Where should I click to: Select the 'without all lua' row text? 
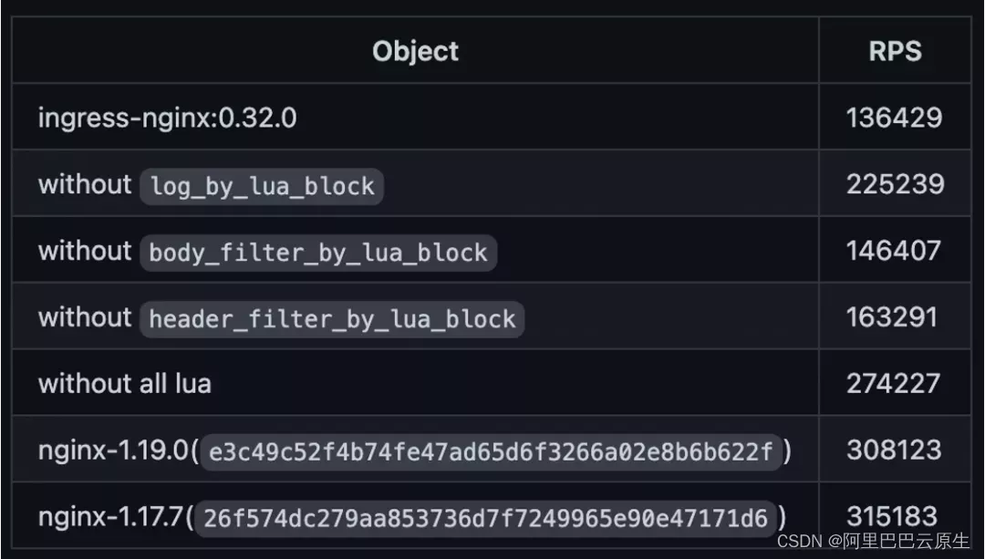coord(125,383)
